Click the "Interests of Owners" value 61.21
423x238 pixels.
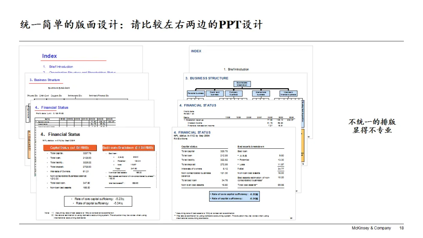[85, 171]
